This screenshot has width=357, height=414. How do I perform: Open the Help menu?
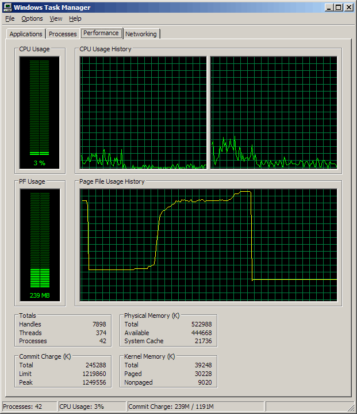point(75,19)
